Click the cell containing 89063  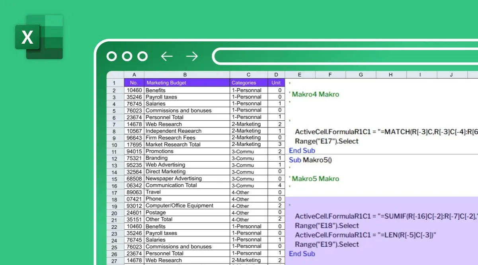pos(134,192)
